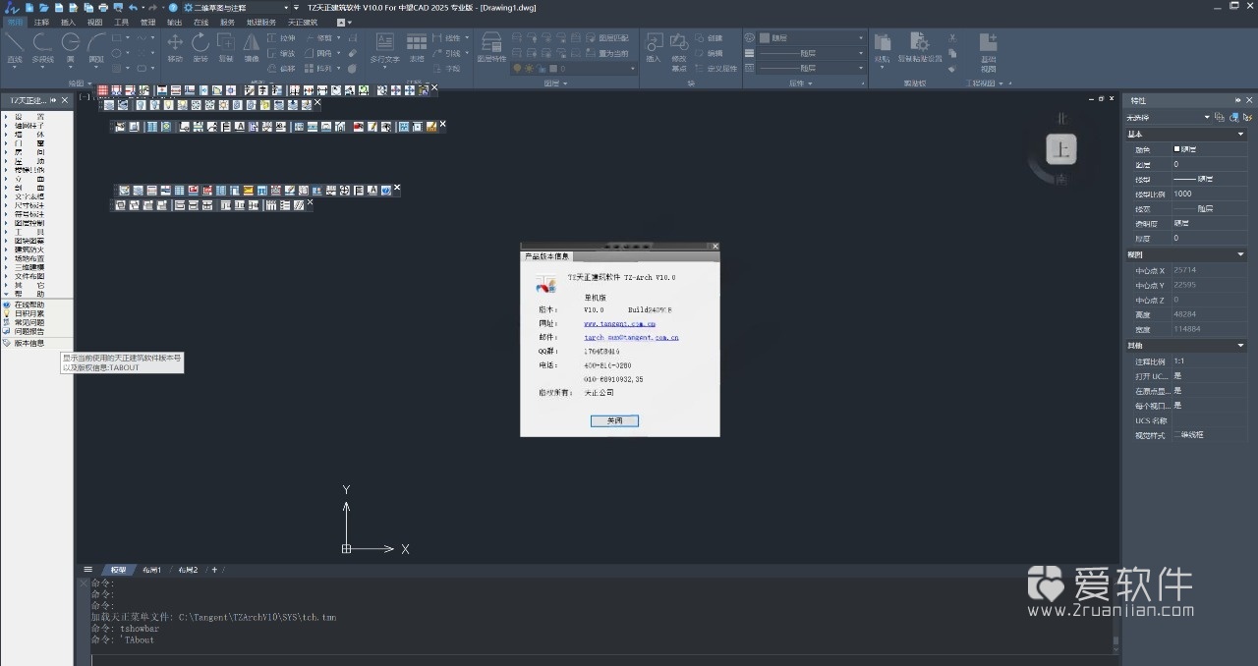
Task: Click the 偏移 (Offset) tool
Action: 280,69
